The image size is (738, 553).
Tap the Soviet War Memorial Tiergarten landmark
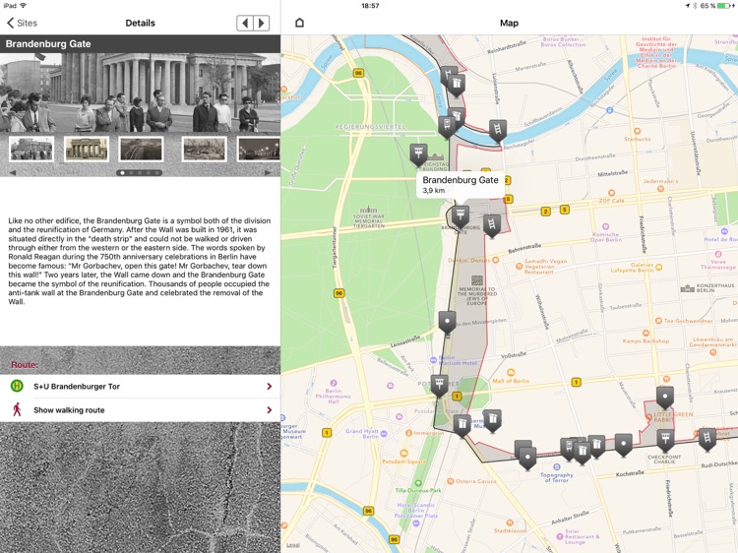coord(369,216)
